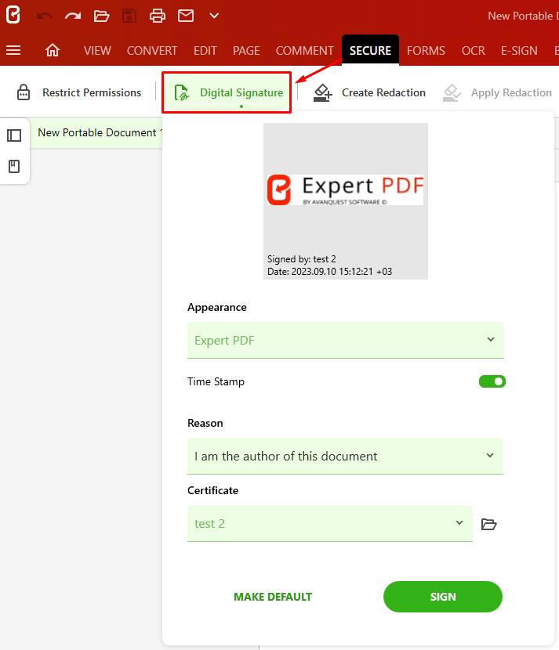Click the Expert PDF logo icon
The height and width of the screenshot is (650, 559).
point(13,15)
